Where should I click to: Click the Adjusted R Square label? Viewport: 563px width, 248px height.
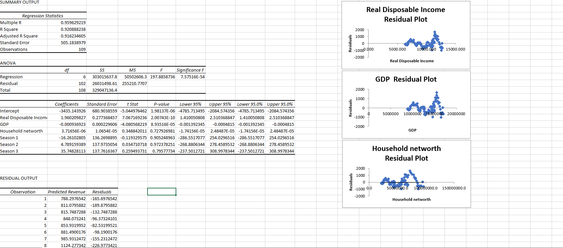[x=19, y=36]
